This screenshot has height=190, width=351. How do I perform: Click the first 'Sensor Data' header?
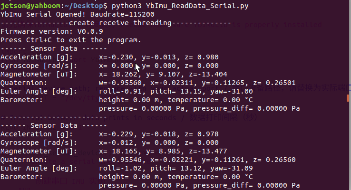click(54, 48)
